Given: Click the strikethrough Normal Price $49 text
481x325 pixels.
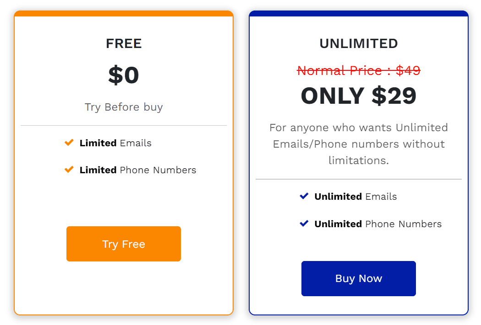Looking at the screenshot, I should 359,70.
